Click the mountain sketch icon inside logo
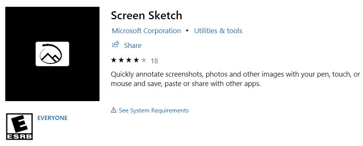This screenshot has height=146, width=363. pos(51,54)
